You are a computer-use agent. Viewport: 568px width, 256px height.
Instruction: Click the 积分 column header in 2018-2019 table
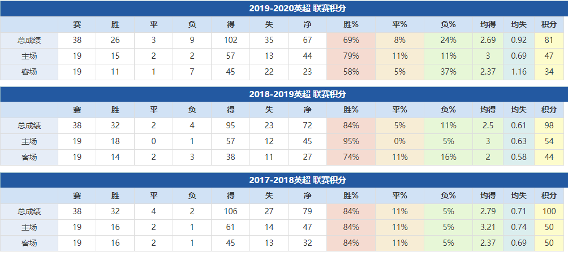(549, 110)
